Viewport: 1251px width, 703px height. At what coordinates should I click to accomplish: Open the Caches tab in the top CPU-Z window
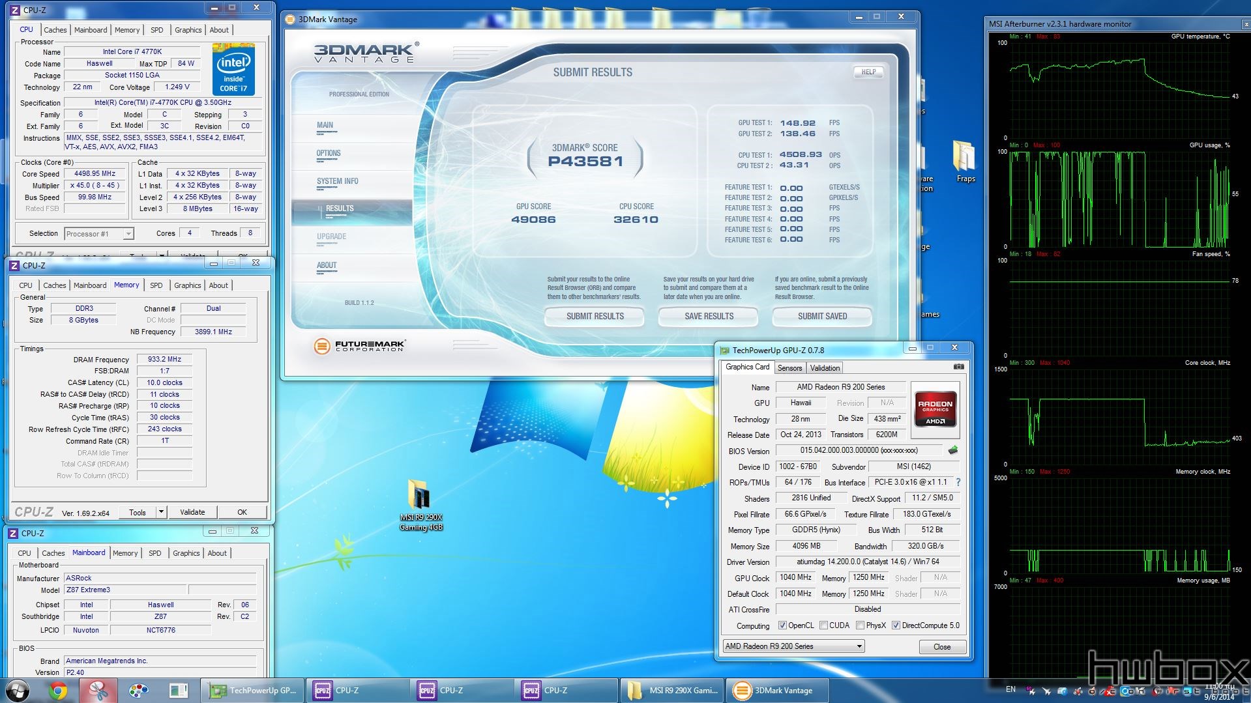coord(55,30)
